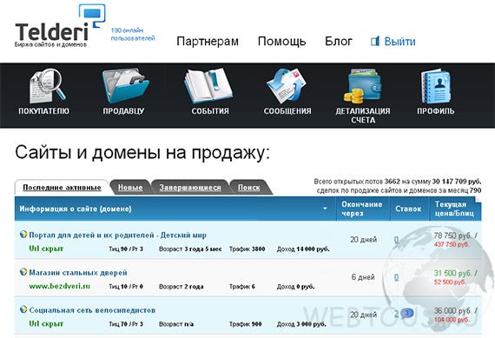Click the Сайты и домены на продажу heading

[142, 152]
